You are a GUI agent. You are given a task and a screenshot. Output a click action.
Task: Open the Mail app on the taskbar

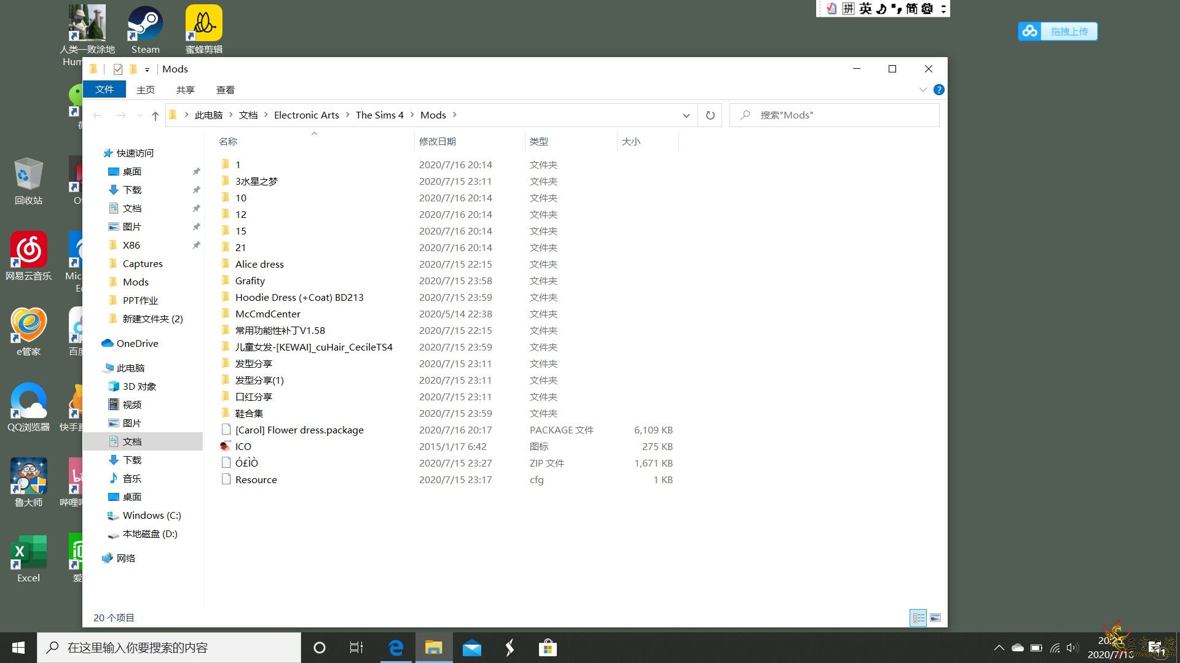click(x=472, y=648)
